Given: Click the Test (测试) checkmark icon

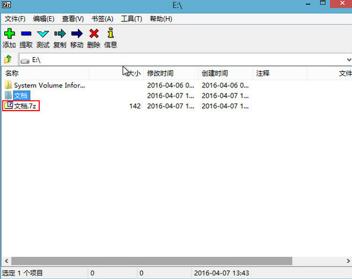Looking at the screenshot, I should coord(43,34).
